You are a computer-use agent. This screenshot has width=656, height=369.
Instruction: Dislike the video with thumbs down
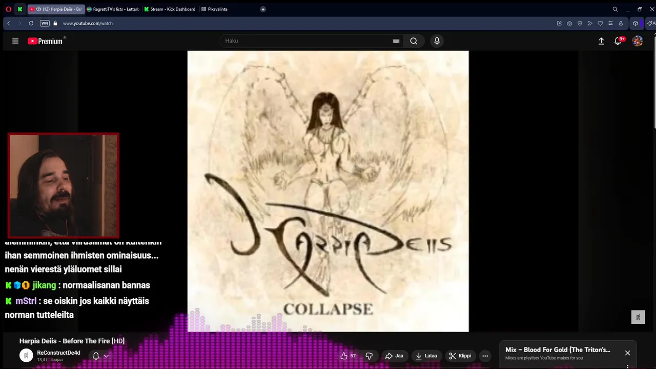369,356
